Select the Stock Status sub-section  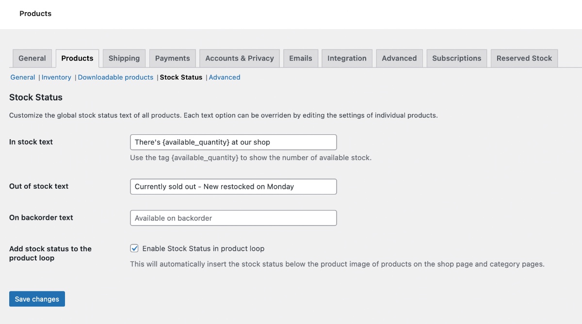(181, 77)
